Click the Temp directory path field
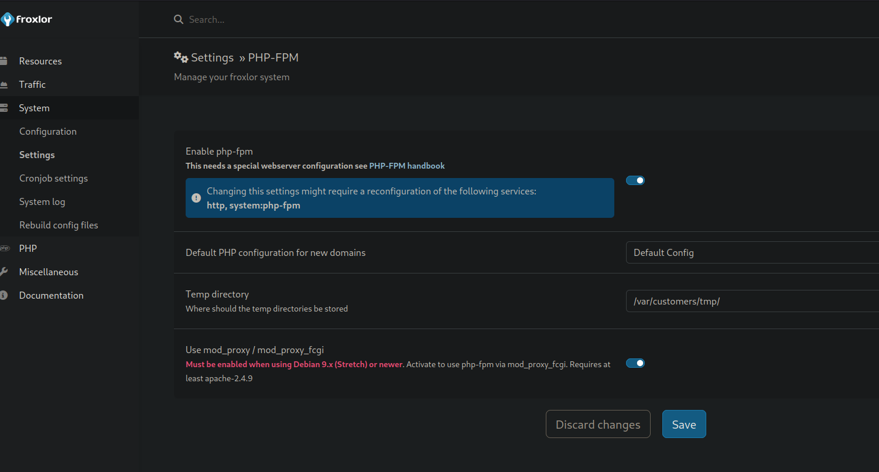Image resolution: width=879 pixels, height=472 pixels. coord(753,301)
